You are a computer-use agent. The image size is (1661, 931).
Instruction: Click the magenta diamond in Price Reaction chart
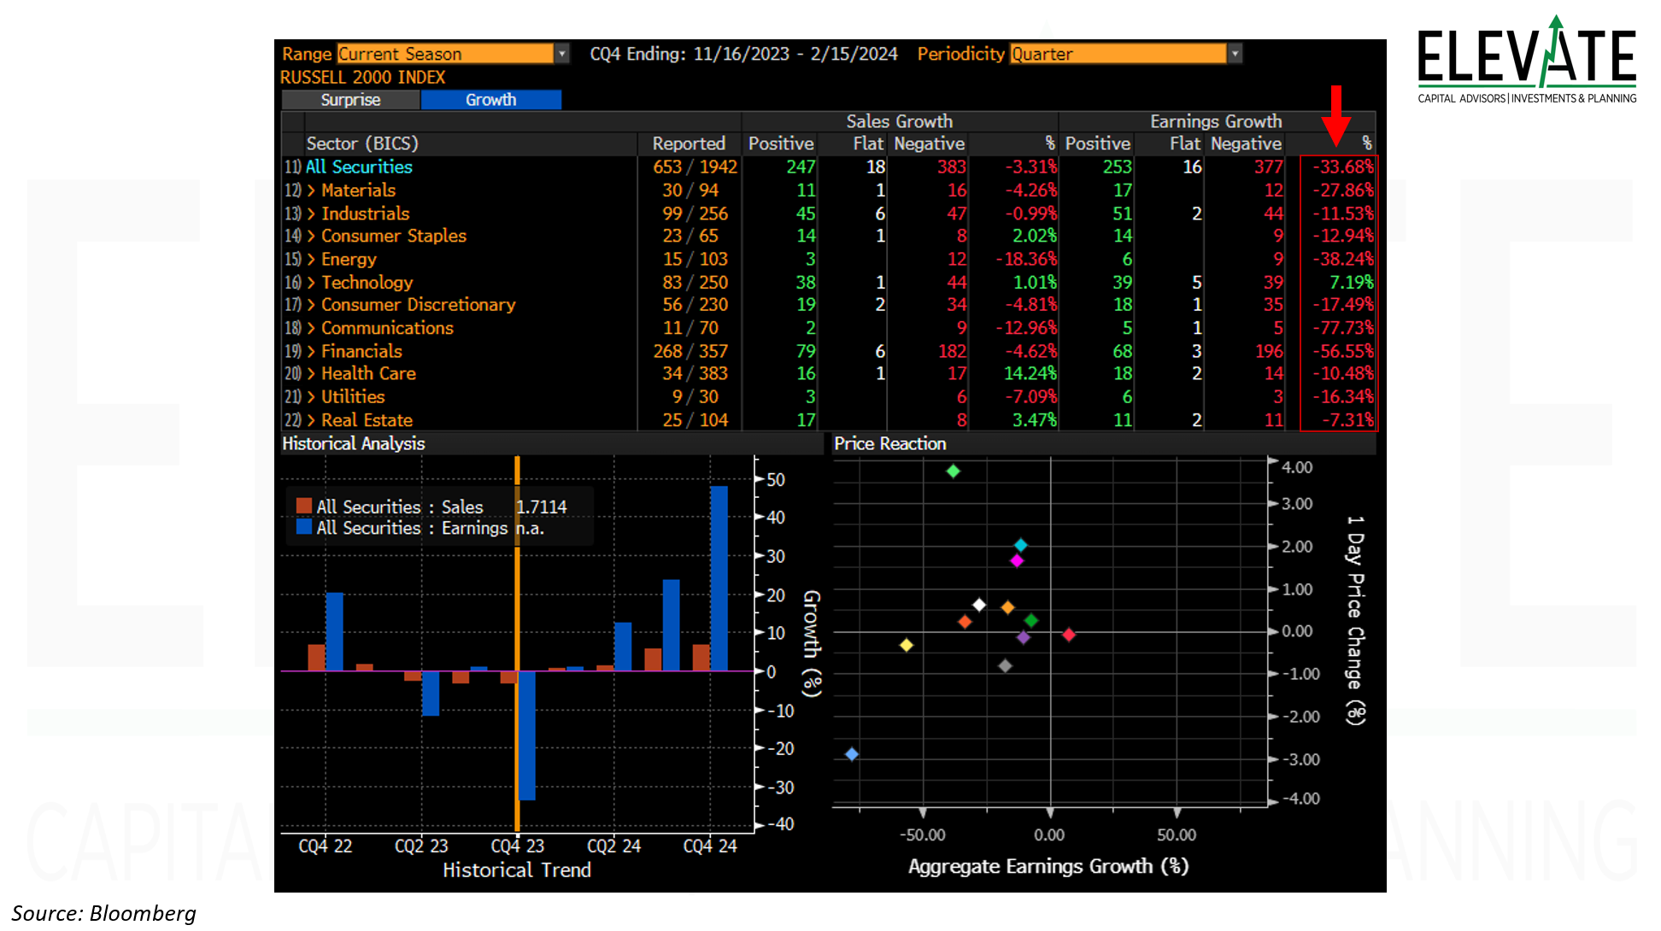pyautogui.click(x=1017, y=560)
